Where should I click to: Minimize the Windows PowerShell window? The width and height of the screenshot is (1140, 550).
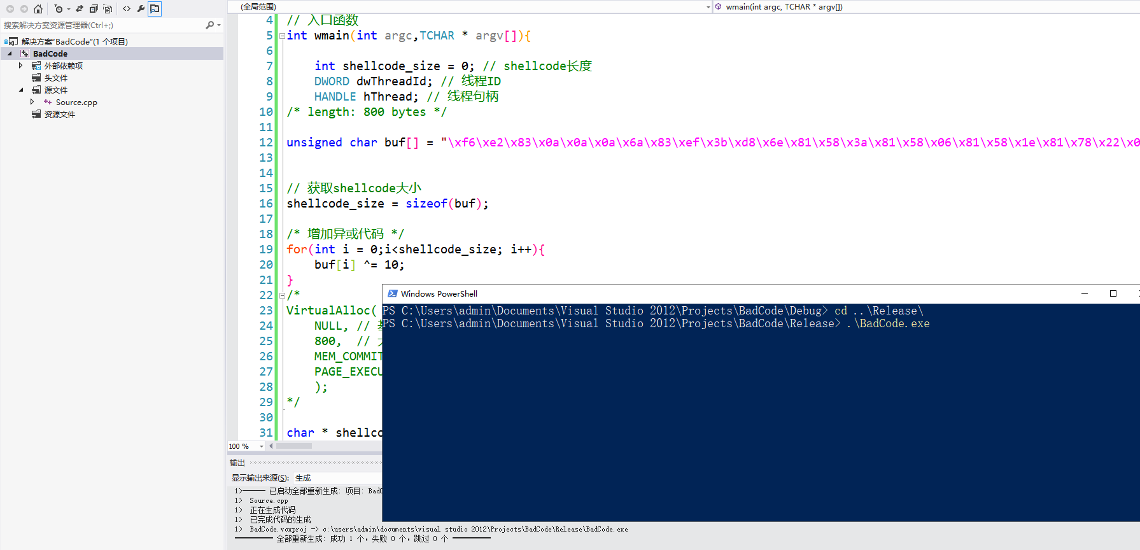click(x=1085, y=293)
